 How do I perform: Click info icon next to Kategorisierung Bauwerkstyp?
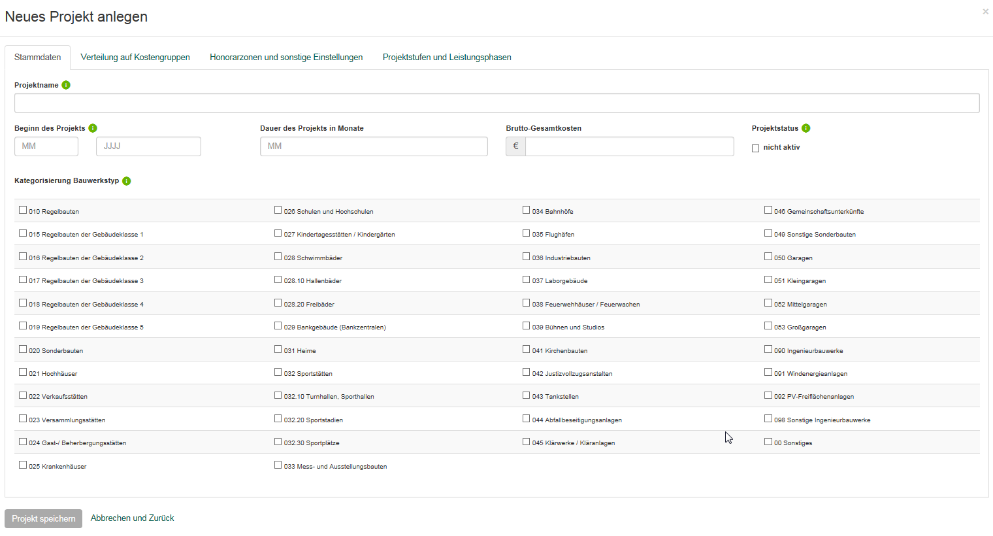point(127,181)
